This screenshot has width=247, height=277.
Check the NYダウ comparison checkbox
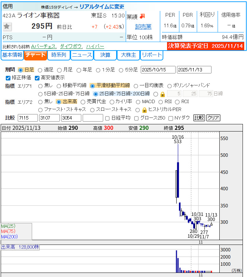170,119
